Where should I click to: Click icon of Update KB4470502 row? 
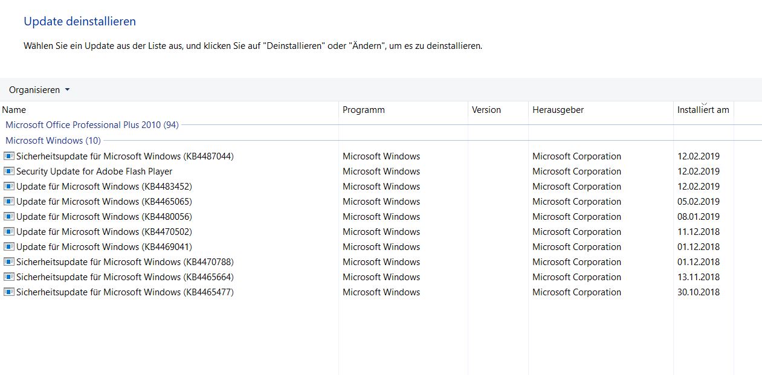tap(9, 232)
